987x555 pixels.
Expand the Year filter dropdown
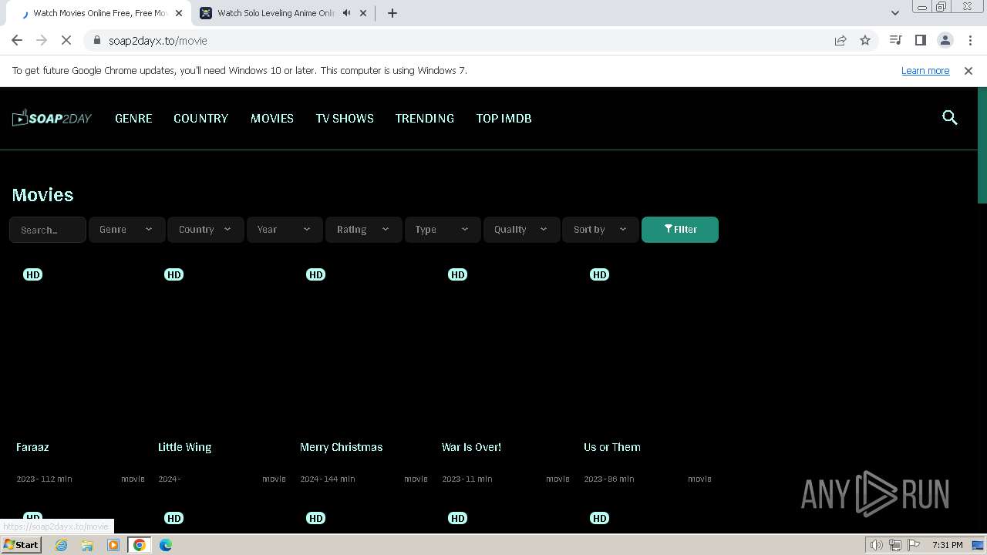pyautogui.click(x=285, y=230)
